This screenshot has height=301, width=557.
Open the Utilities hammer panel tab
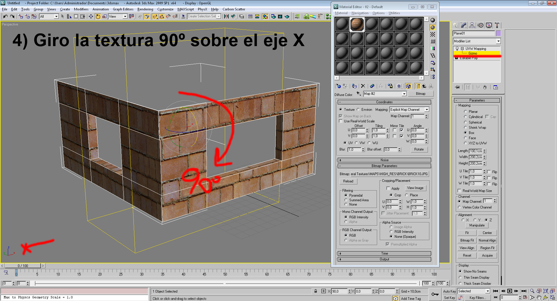coord(497,25)
